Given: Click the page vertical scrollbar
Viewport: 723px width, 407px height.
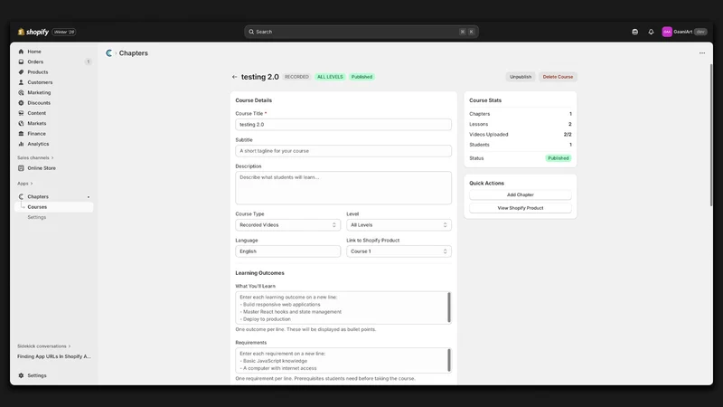Looking at the screenshot, I should coord(711,135).
